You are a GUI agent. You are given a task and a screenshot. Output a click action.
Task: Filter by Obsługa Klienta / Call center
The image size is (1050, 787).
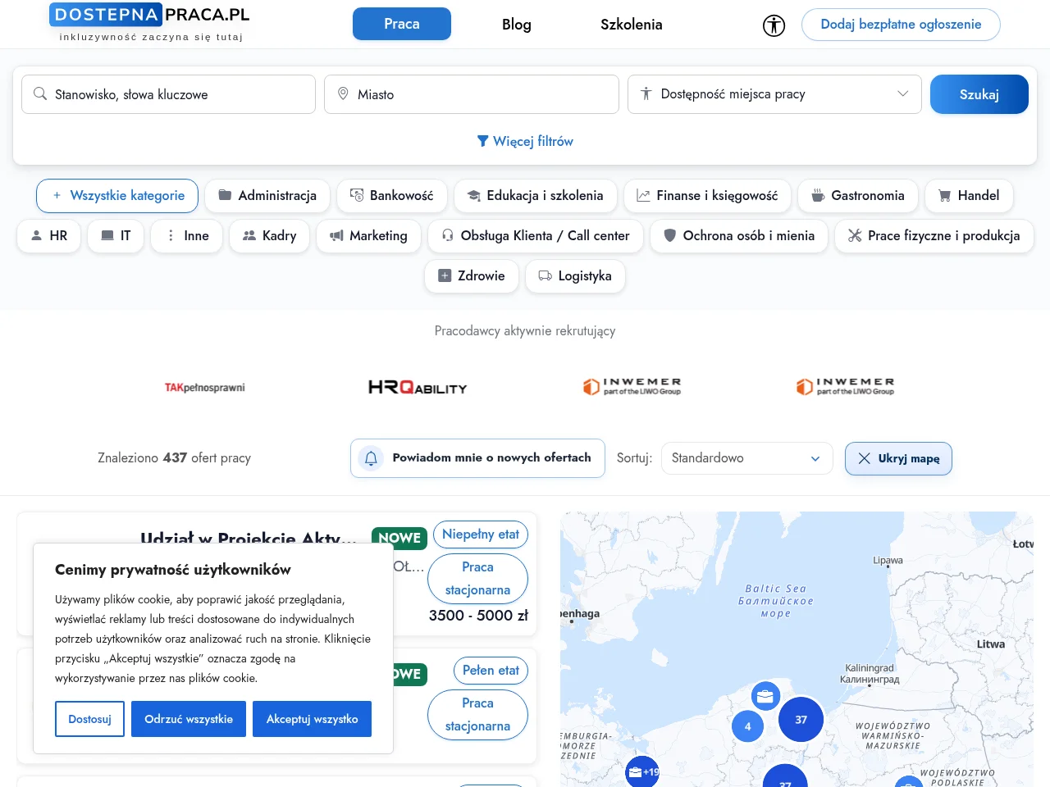536,235
